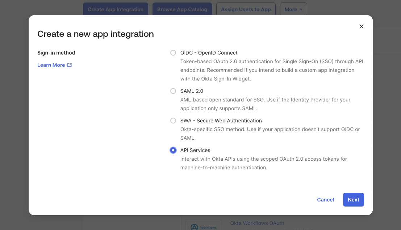Select the API Services radio button

pos(173,150)
